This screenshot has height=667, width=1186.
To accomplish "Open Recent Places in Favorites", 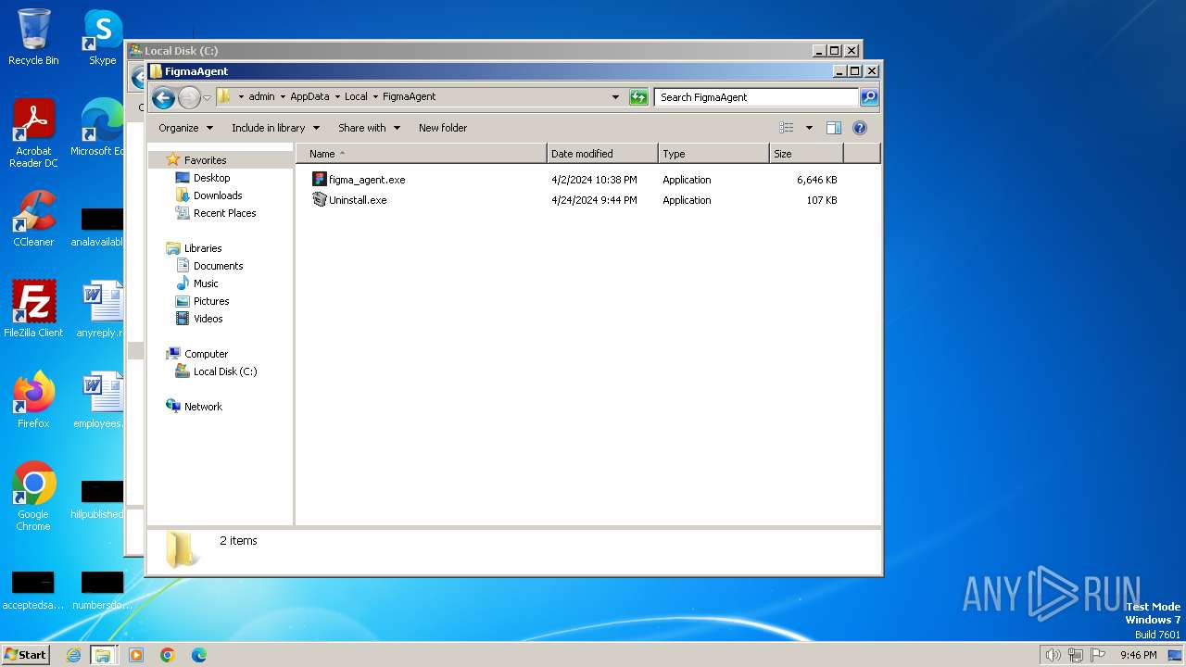I will (224, 213).
